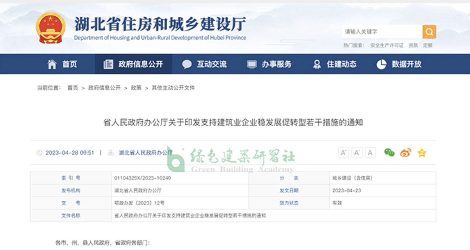
Task: Open 首页 in the navigation bar
Action: click(62, 64)
